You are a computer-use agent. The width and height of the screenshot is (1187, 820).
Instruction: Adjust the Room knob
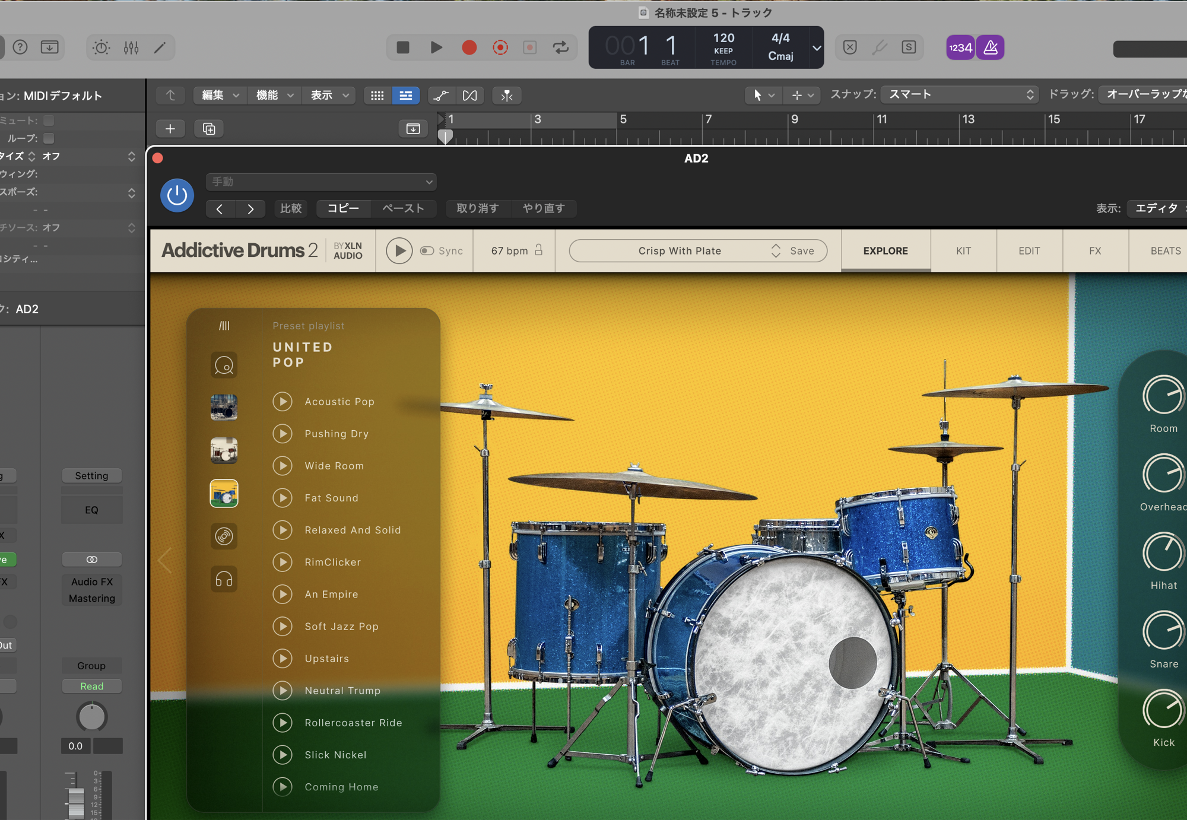[x=1163, y=396]
